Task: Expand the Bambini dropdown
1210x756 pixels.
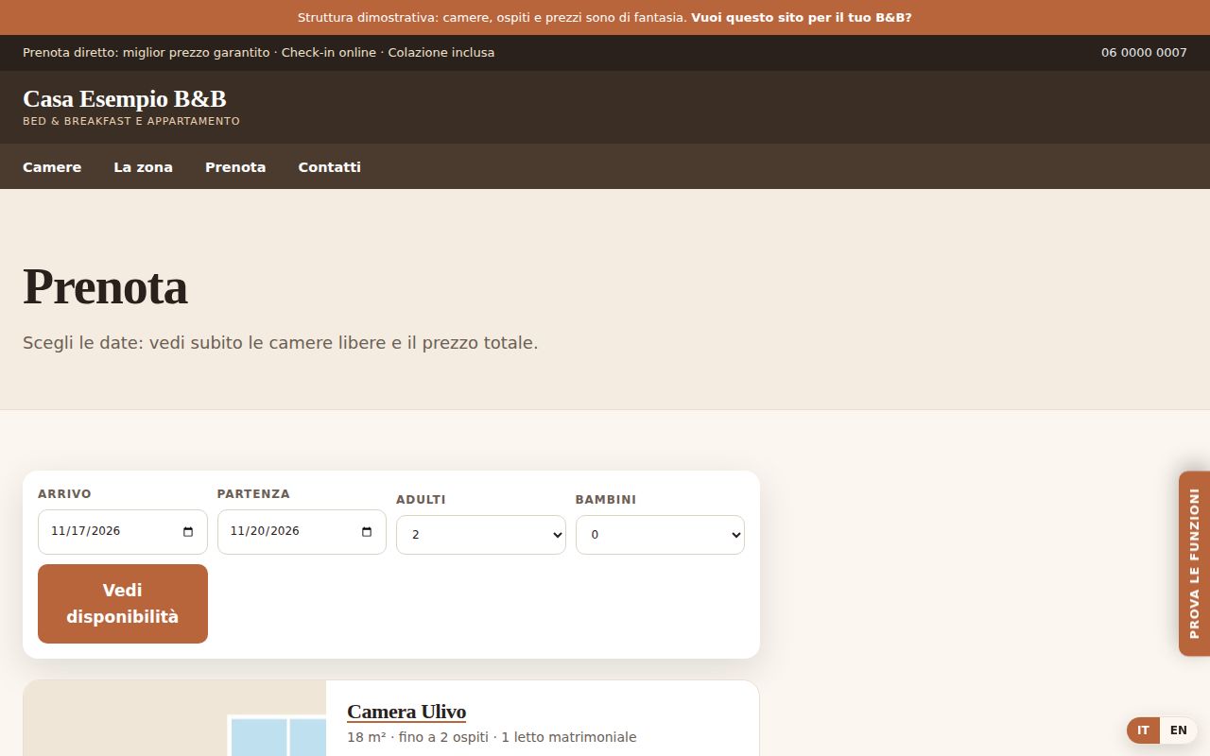Action: [660, 535]
